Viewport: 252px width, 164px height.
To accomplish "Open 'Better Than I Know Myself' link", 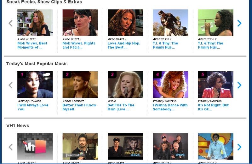I will (x=79, y=107).
